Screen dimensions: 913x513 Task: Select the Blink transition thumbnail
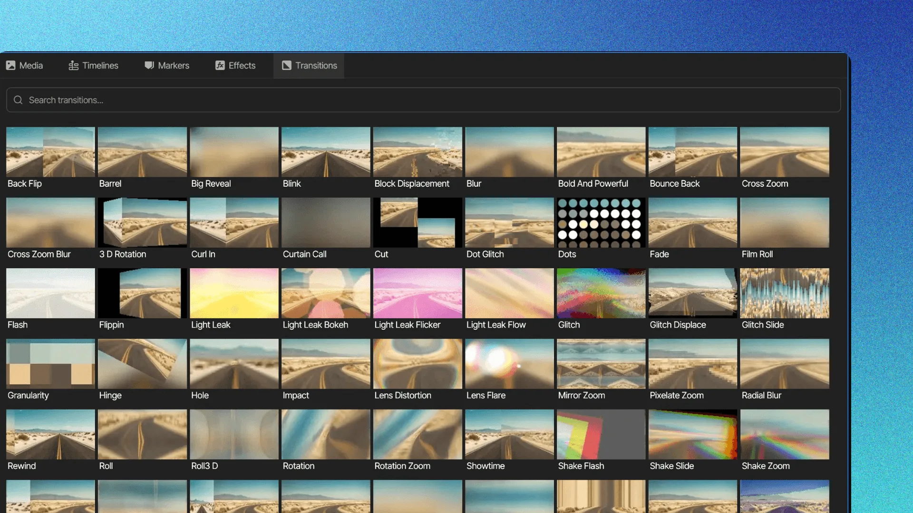point(326,152)
